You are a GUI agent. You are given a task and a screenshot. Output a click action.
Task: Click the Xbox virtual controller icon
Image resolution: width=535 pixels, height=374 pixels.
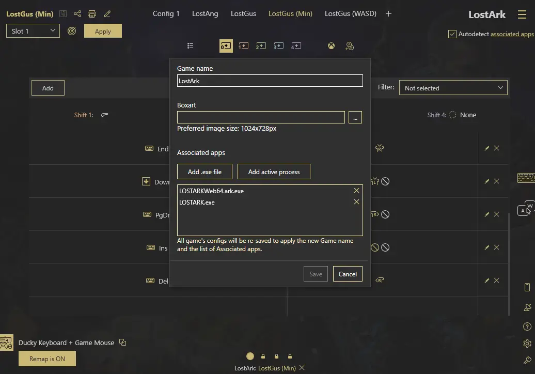[x=331, y=46]
